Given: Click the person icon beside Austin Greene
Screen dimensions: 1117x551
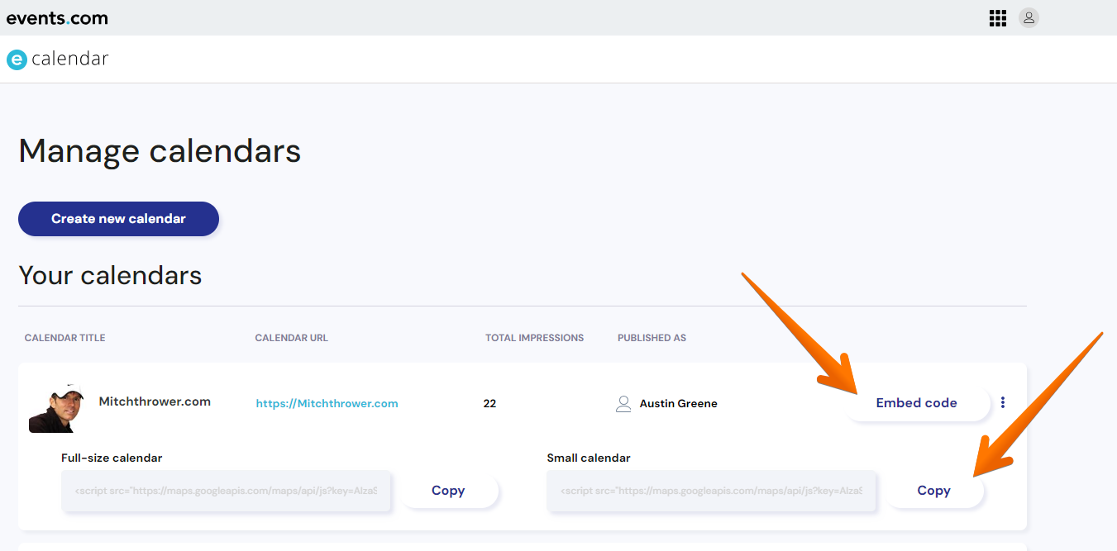Looking at the screenshot, I should [x=623, y=404].
